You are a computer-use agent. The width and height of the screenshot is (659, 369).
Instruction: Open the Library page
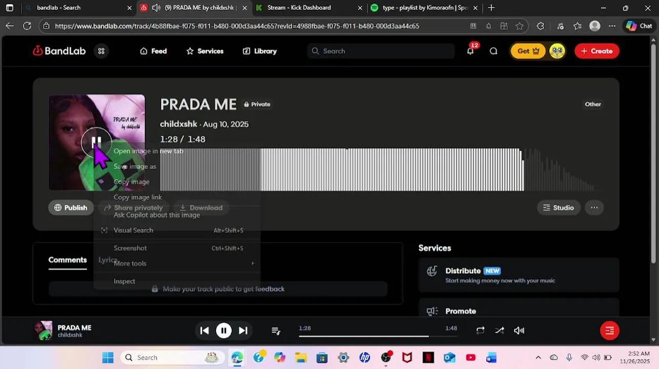coord(260,51)
